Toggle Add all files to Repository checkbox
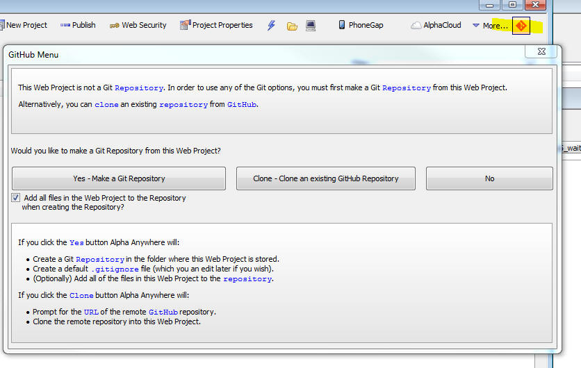 pos(15,198)
